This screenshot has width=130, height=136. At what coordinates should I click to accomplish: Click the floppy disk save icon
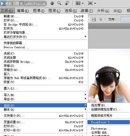coord(94,19)
